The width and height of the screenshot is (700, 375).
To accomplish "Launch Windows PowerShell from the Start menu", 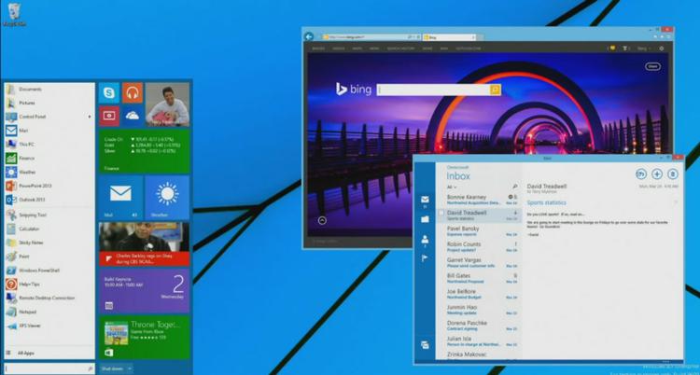I will (x=49, y=271).
